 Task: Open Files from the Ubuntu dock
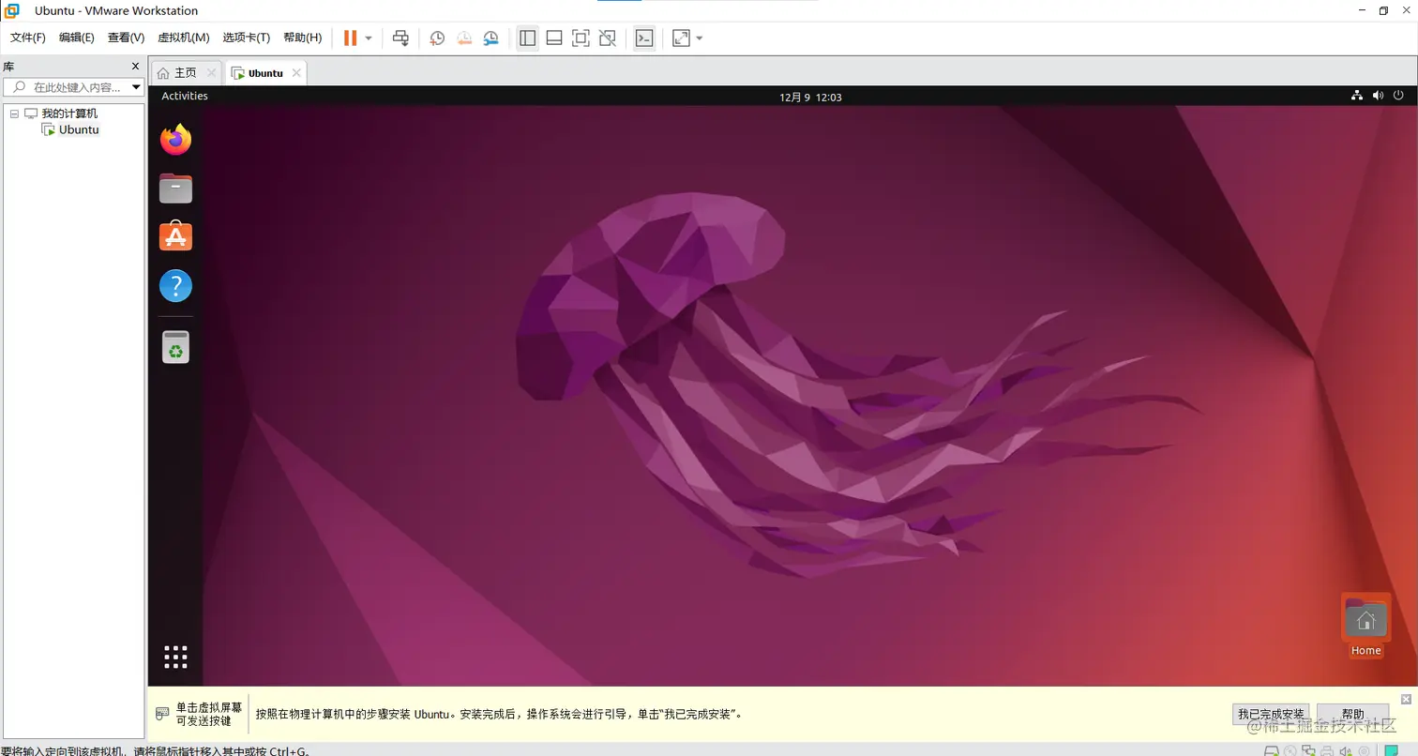[175, 189]
